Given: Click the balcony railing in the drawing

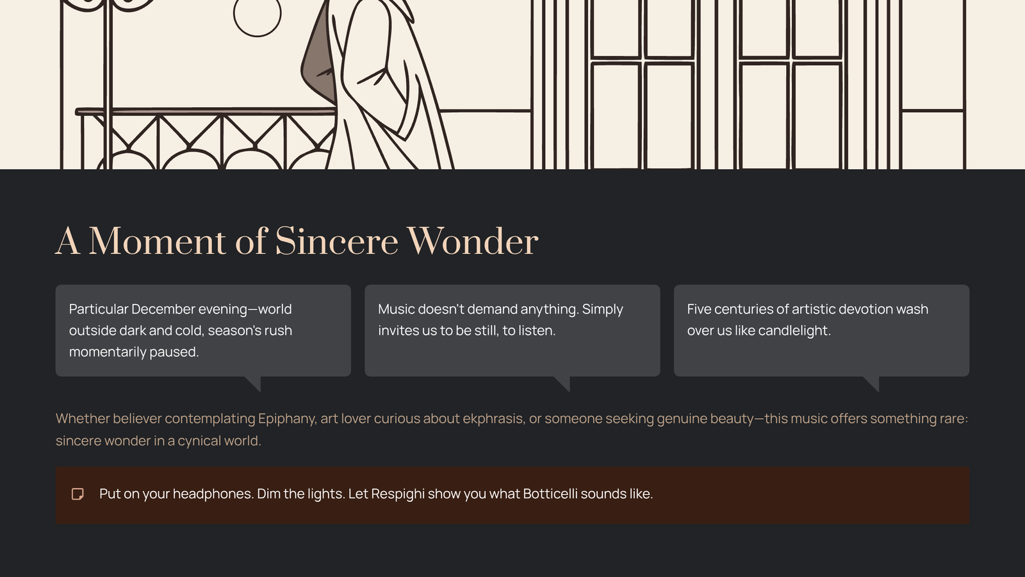Looking at the screenshot, I should pyautogui.click(x=205, y=138).
